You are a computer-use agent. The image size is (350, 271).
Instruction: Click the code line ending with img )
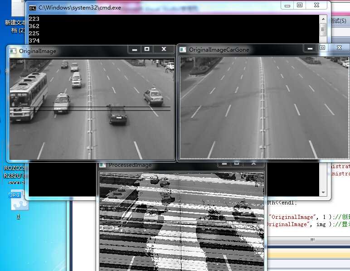(309, 224)
